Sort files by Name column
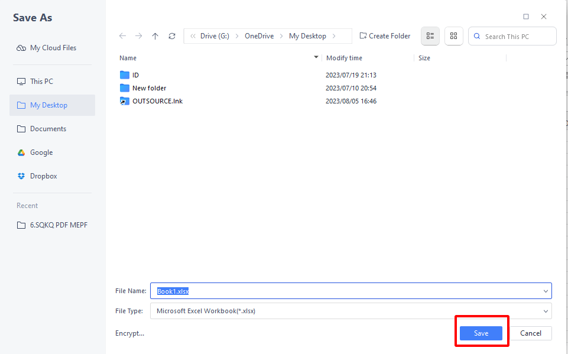This screenshot has height=354, width=568. pyautogui.click(x=128, y=58)
